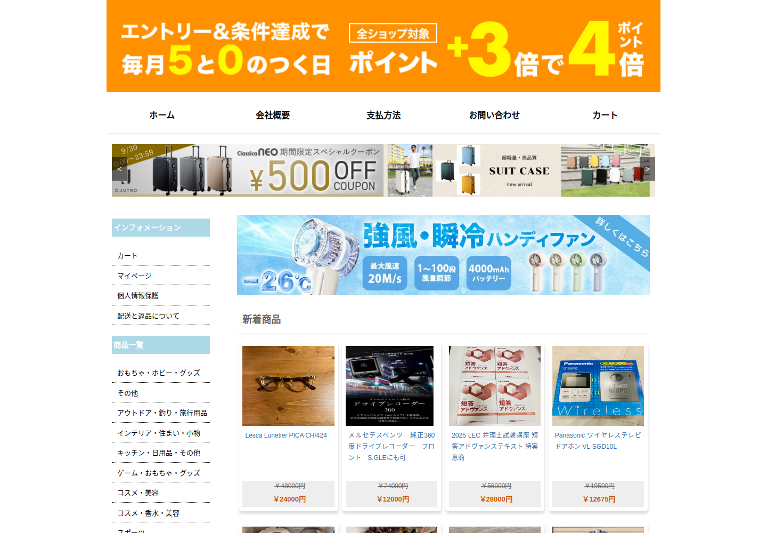The height and width of the screenshot is (533, 767).
Task: Open 2025 LEC 弁理士試験講座 product title
Action: pos(495,447)
